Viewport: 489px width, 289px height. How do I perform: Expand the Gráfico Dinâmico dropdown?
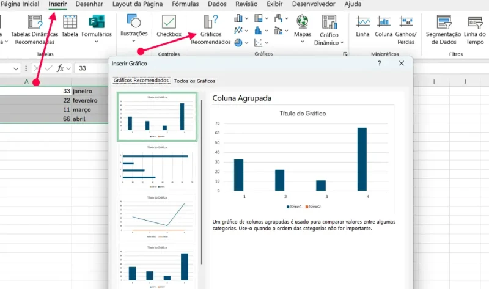coord(342,43)
